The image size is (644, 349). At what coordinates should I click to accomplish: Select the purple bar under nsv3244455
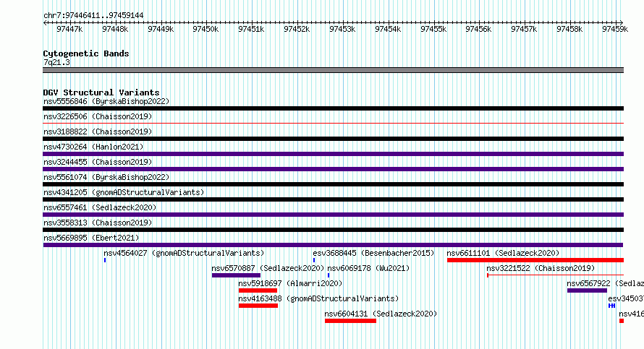pos(333,169)
